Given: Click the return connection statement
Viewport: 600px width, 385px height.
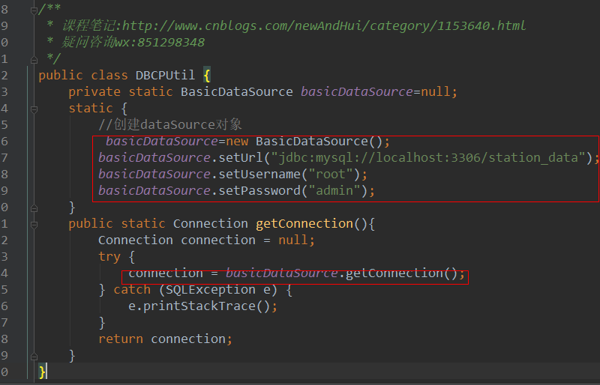Looking at the screenshot, I should point(165,339).
